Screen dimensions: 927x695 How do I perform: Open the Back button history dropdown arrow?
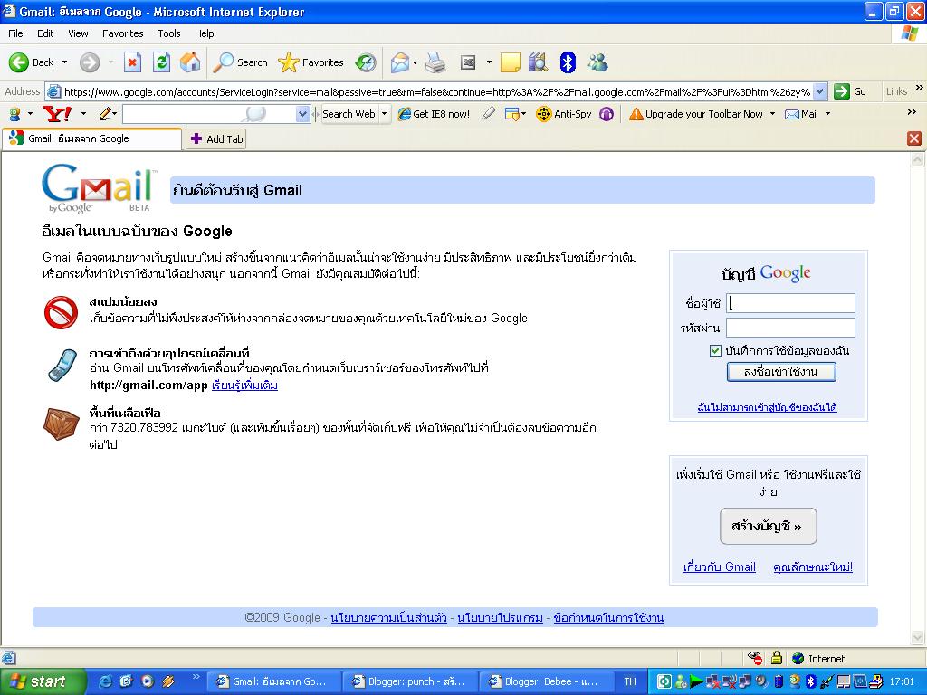(64, 62)
